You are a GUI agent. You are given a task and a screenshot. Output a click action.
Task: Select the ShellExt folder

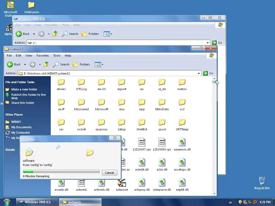pos(142,125)
